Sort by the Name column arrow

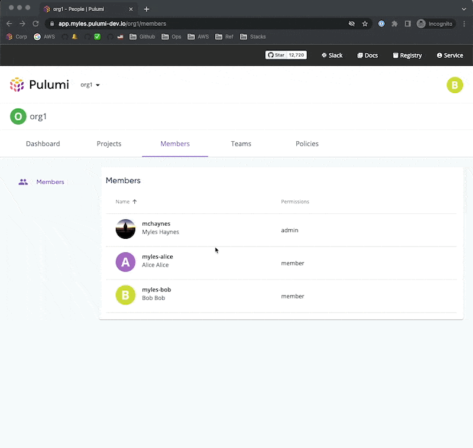(x=135, y=202)
